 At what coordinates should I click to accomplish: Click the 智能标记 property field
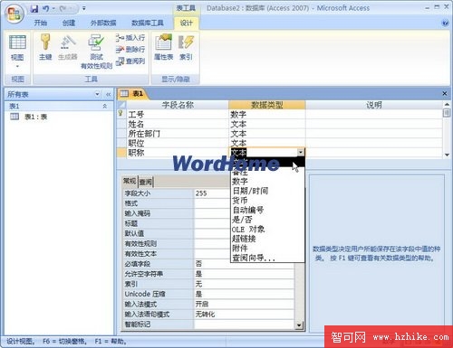point(244,324)
